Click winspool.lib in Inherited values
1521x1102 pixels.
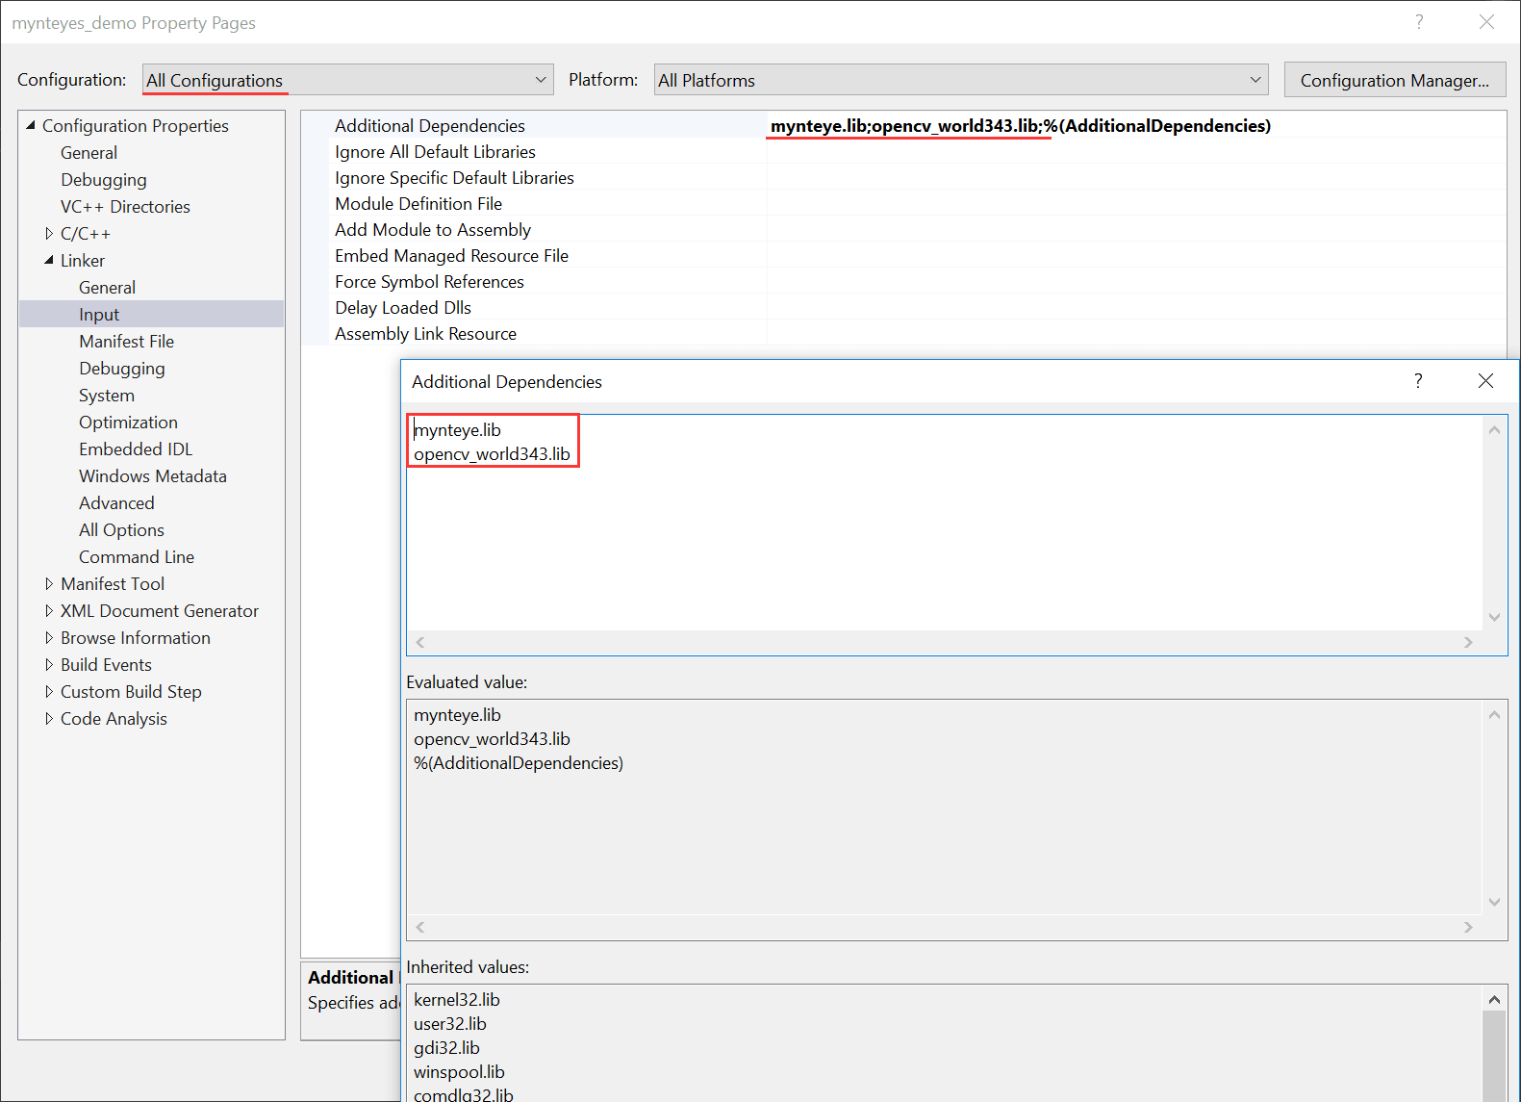[459, 1072]
